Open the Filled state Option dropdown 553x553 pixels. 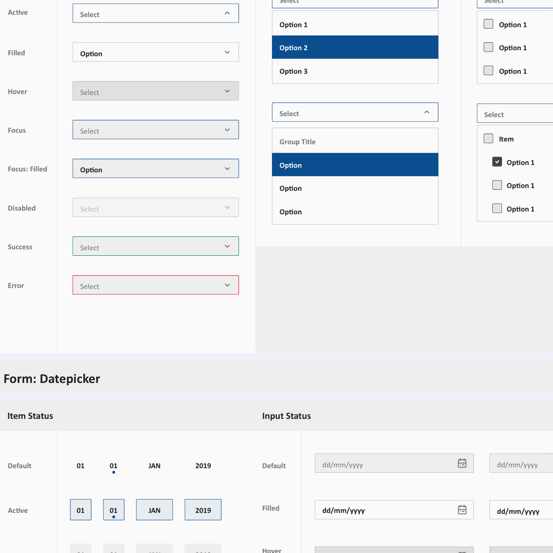click(x=155, y=53)
